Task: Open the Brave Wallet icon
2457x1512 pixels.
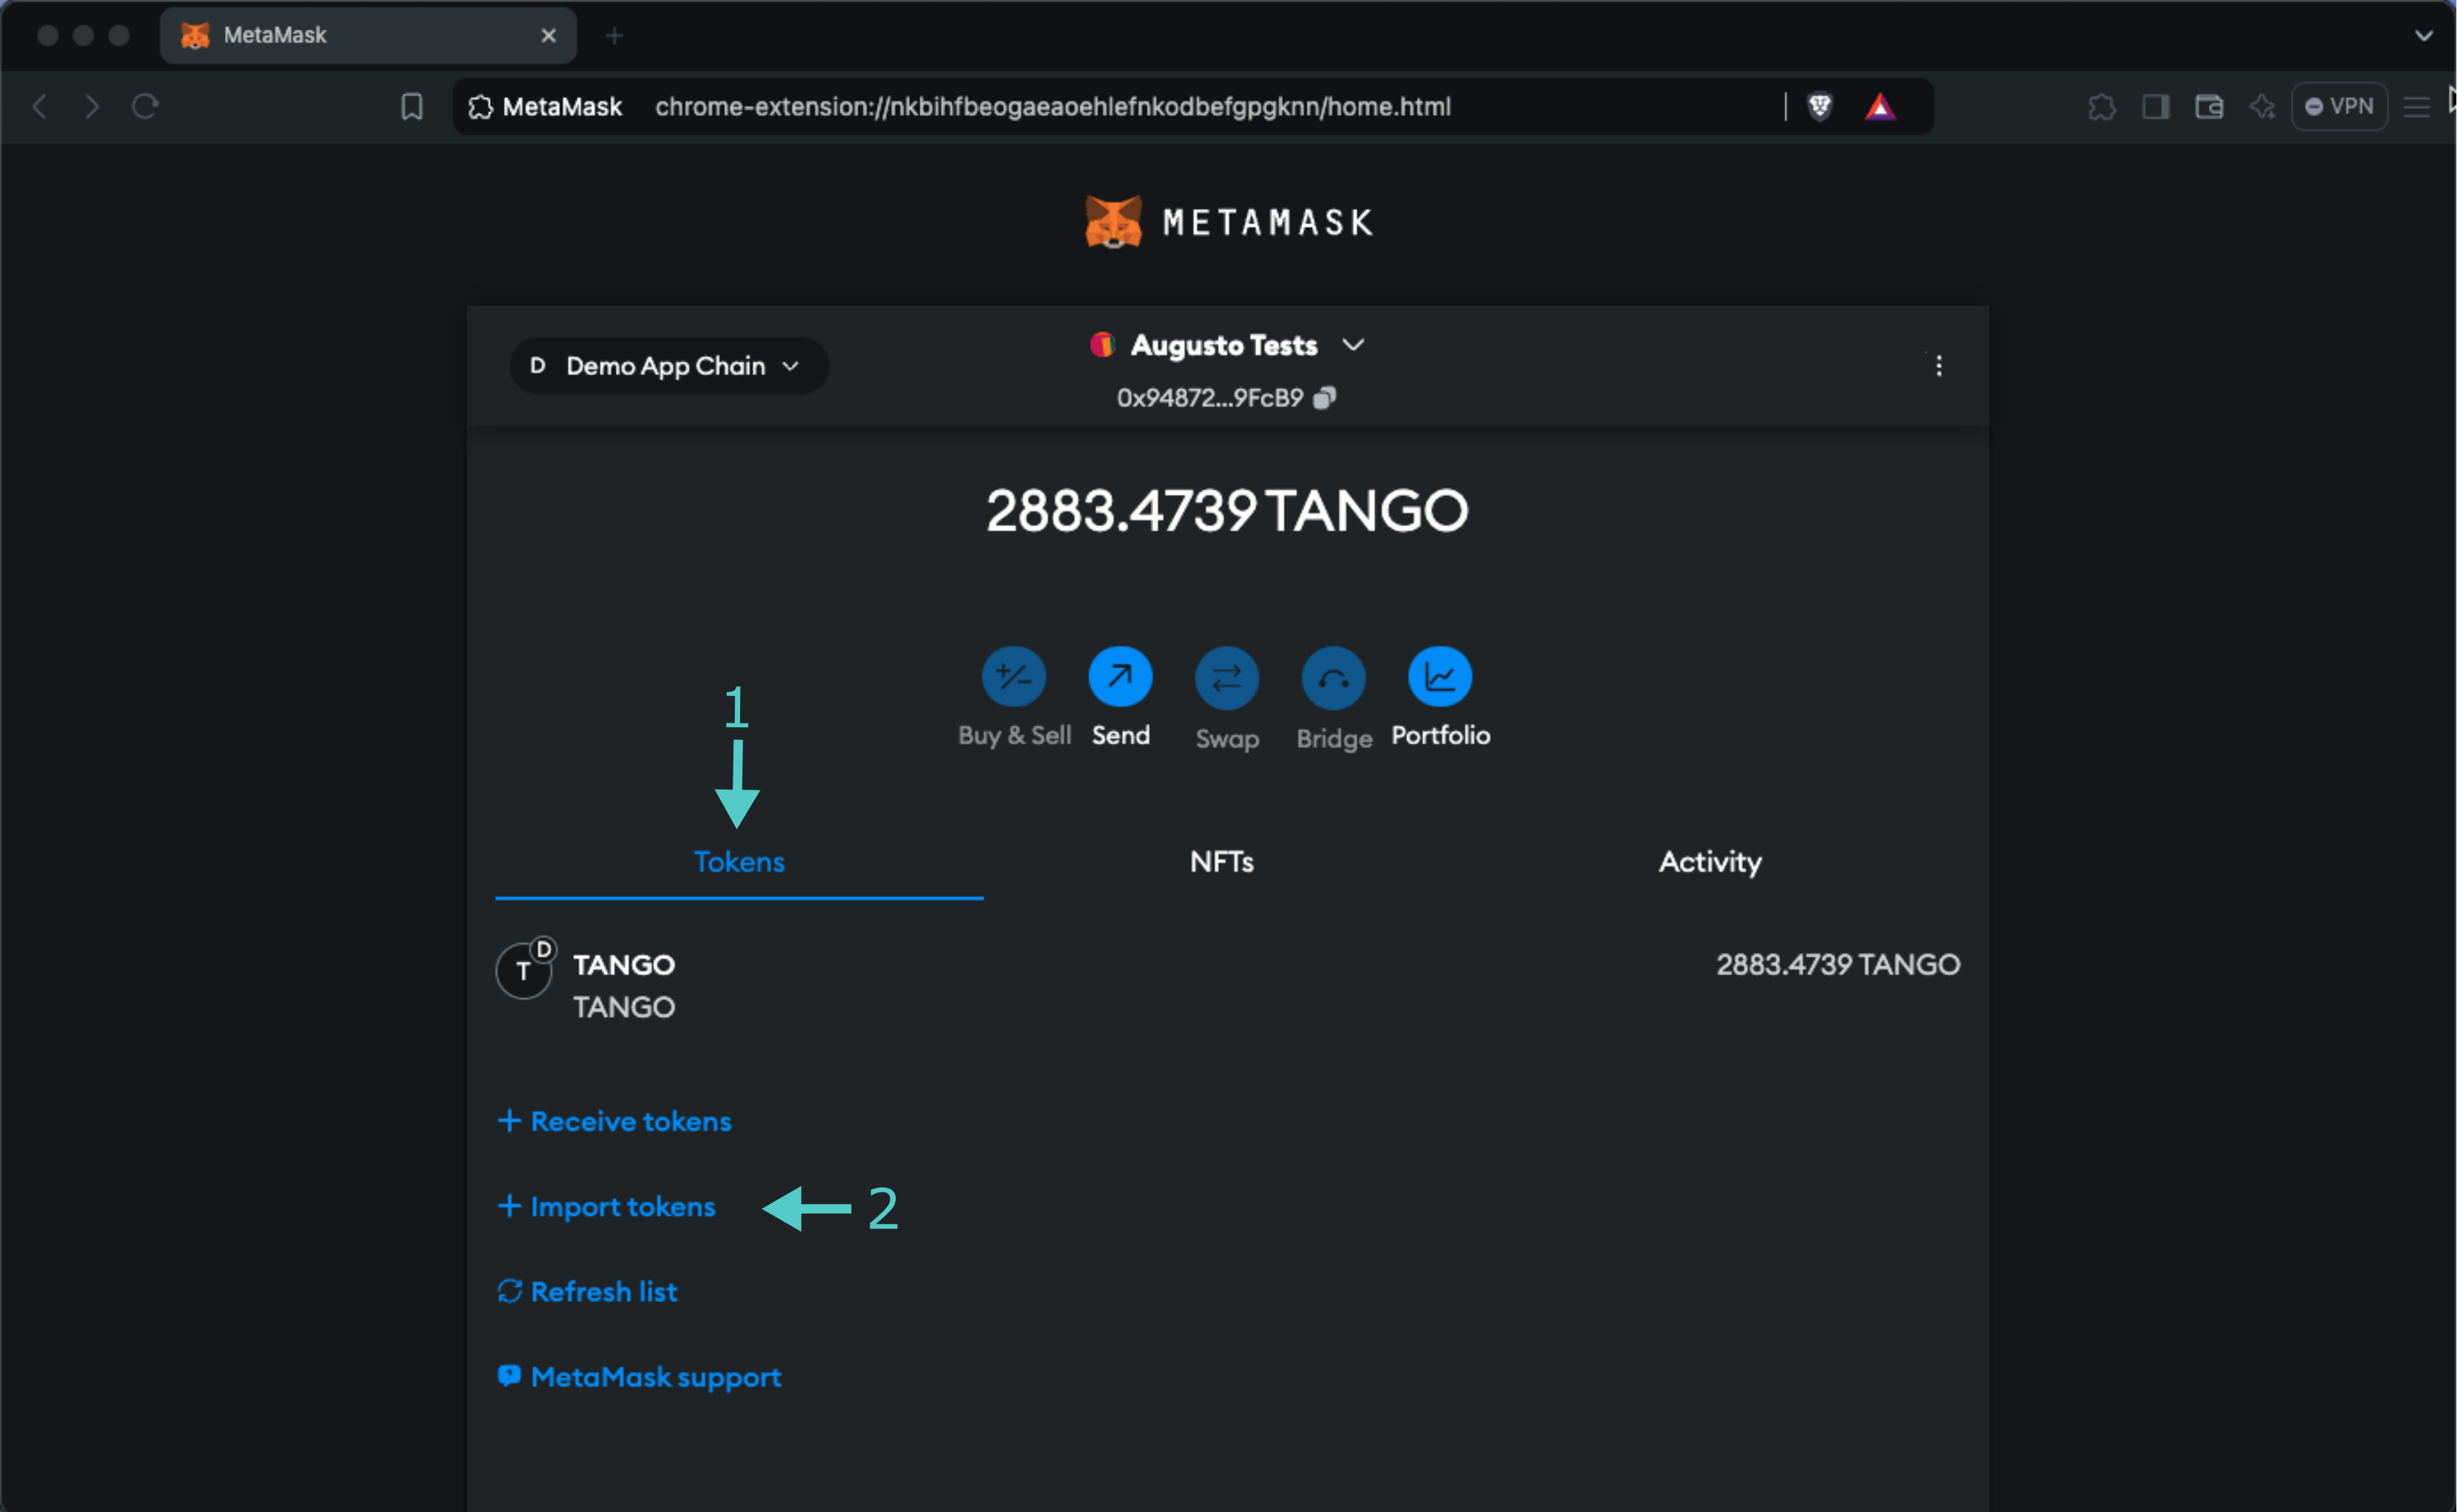Action: tap(2209, 107)
